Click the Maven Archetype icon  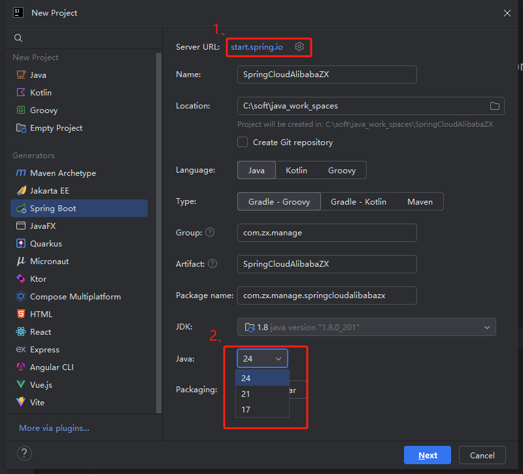tap(21, 173)
